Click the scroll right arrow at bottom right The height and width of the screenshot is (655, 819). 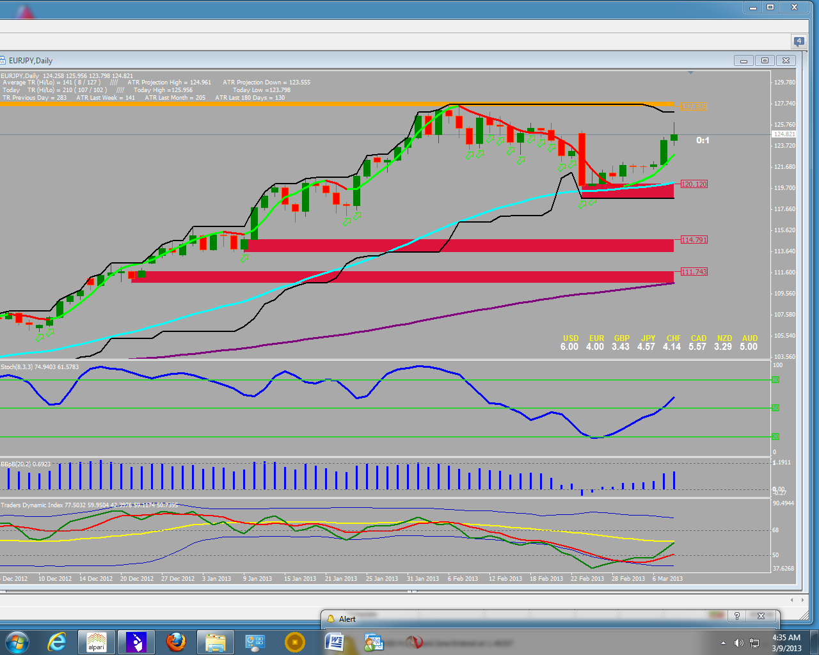pyautogui.click(x=803, y=600)
